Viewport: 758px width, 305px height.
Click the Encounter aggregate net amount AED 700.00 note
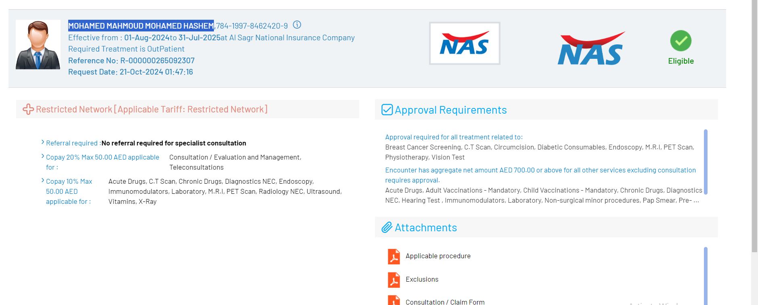point(540,175)
